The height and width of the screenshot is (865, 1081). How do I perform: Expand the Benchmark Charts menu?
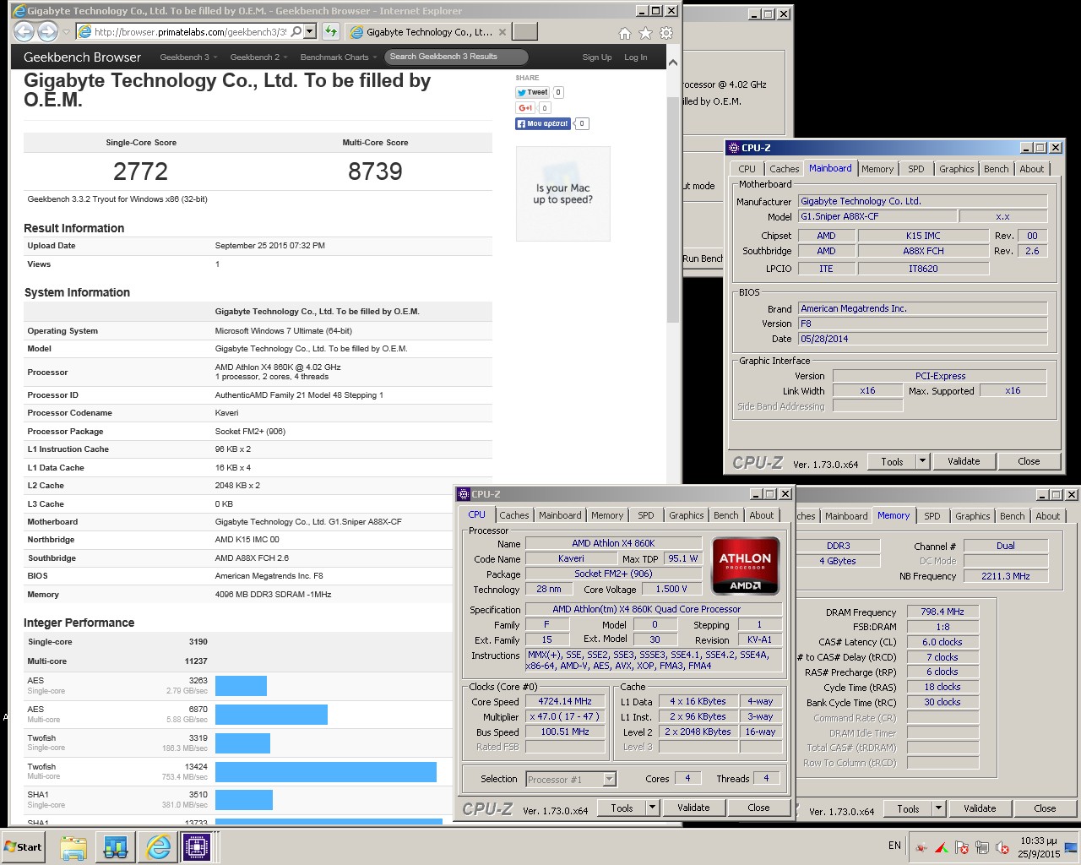click(x=339, y=57)
